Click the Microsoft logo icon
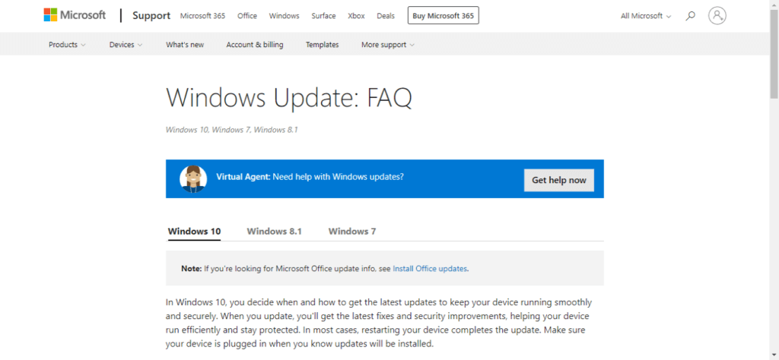This screenshot has height=360, width=779. point(52,15)
